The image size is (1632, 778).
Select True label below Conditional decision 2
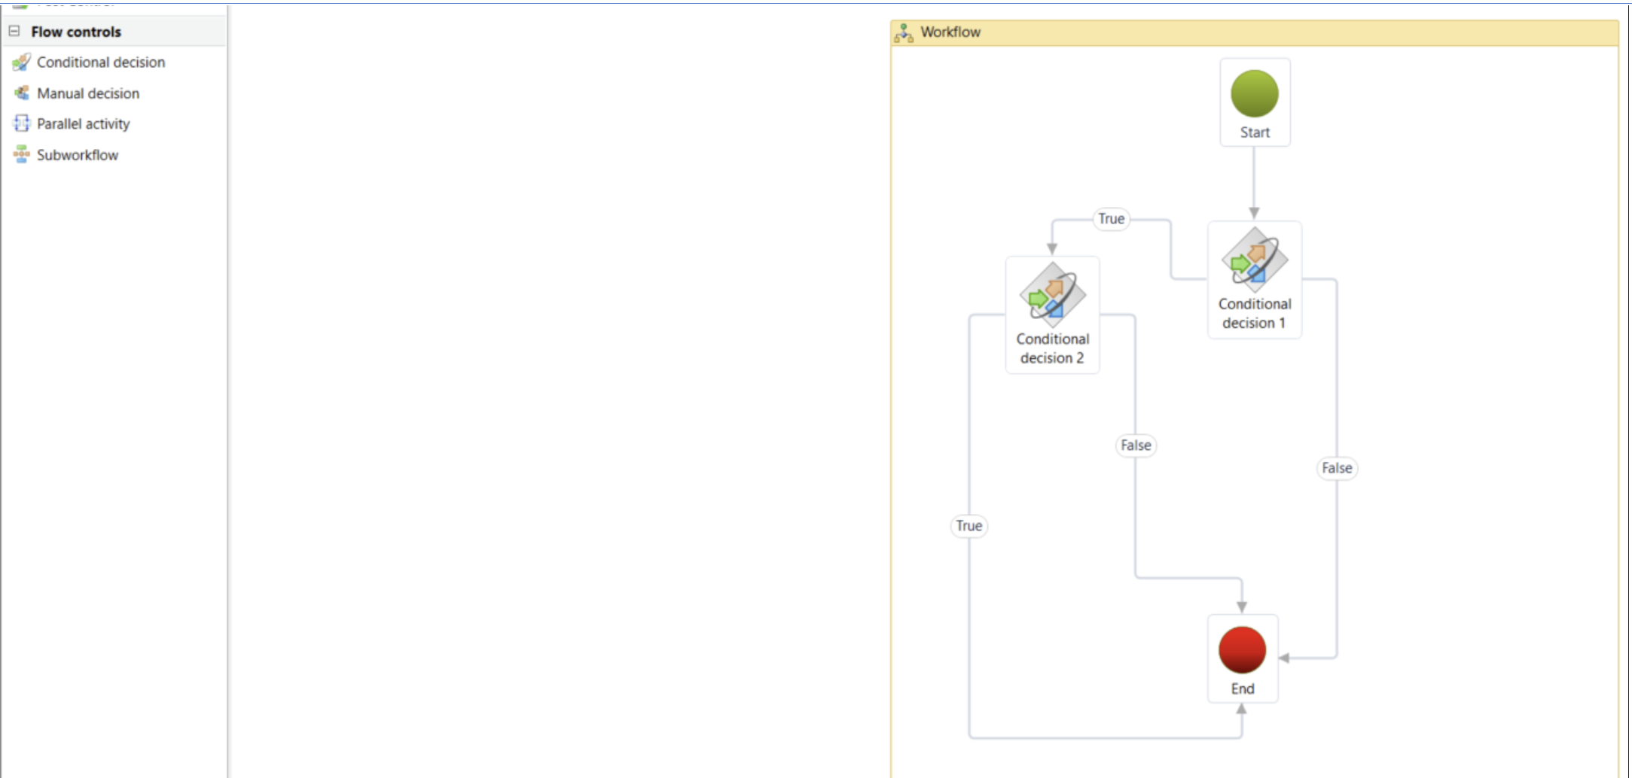[969, 526]
